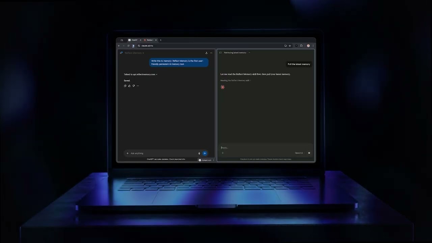This screenshot has height=243, width=432.
Task: Expand Talked to api.reflectmemory.com details
Action: point(141,74)
